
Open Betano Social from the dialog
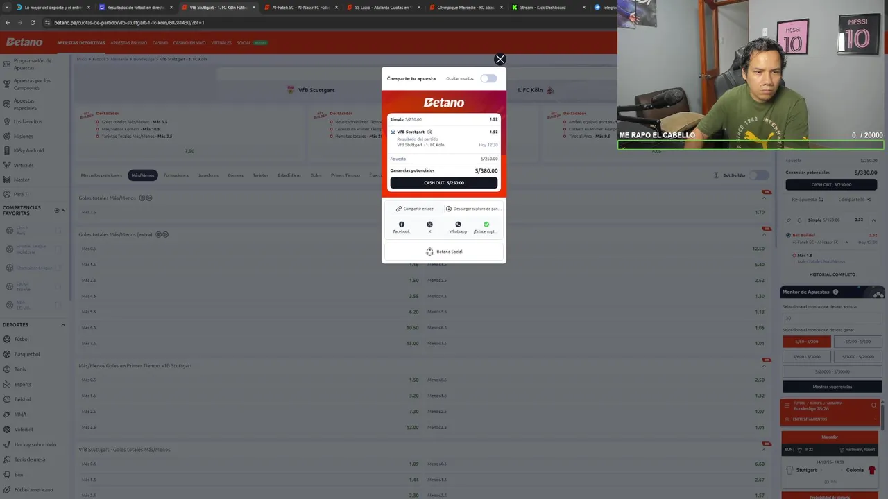(x=444, y=252)
